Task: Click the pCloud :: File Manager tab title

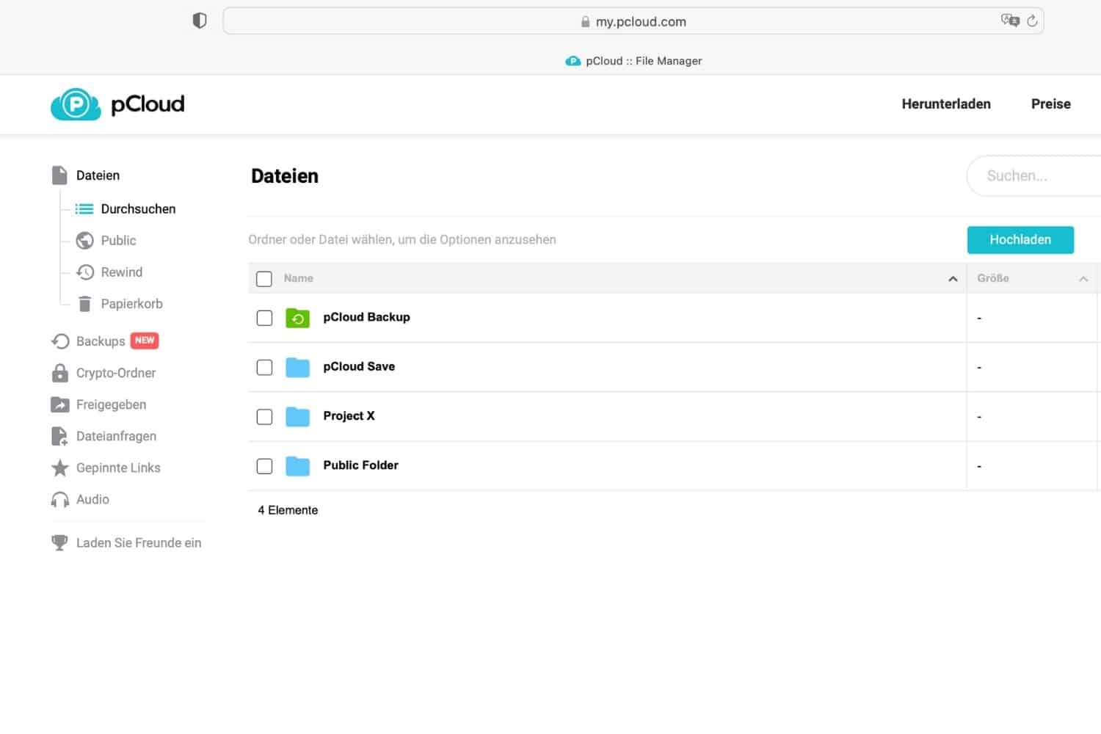Action: tap(644, 61)
